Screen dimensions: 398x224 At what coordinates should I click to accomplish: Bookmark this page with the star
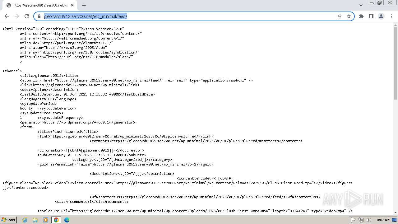[x=349, y=16]
